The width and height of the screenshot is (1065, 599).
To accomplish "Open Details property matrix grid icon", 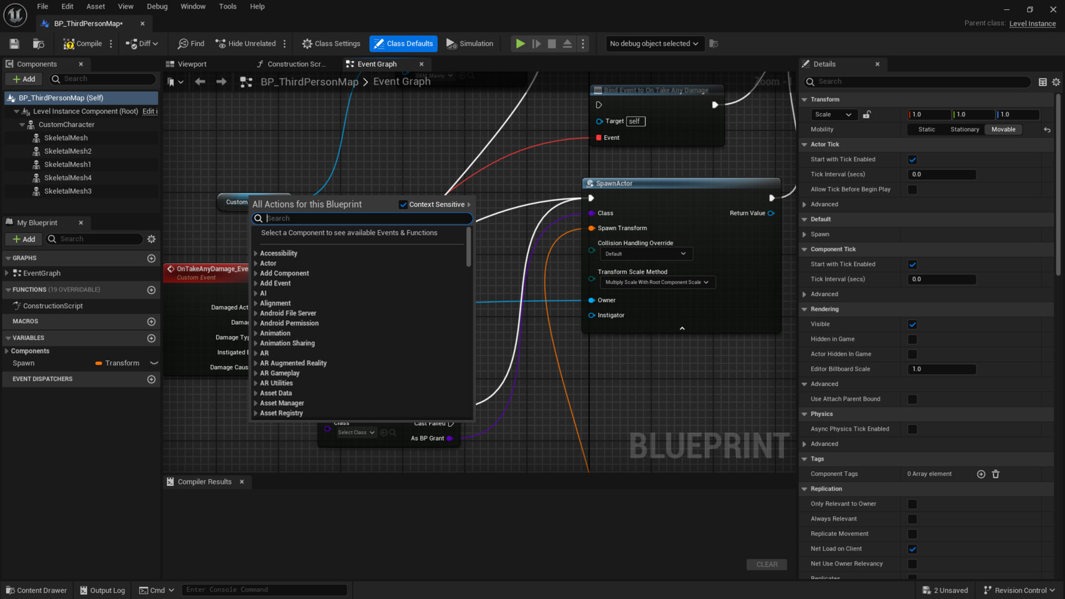I will [x=1042, y=82].
